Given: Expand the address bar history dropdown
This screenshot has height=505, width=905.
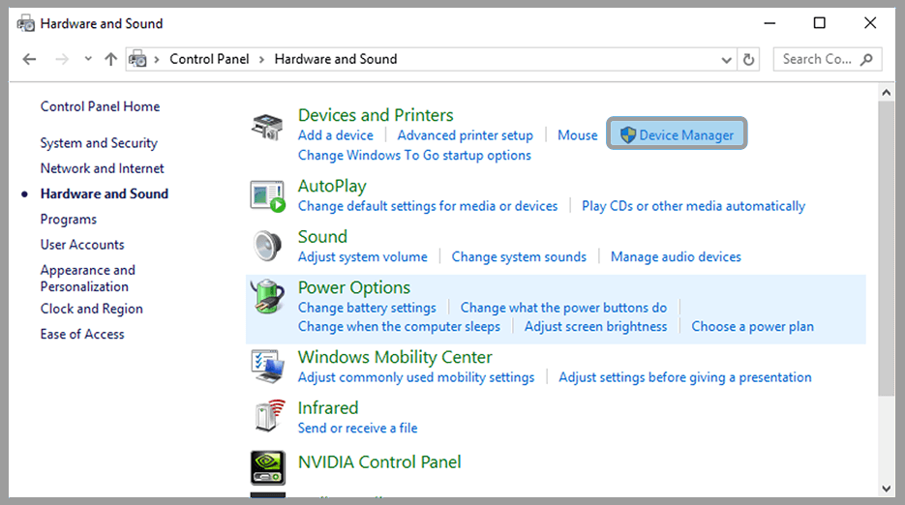Looking at the screenshot, I should tap(727, 59).
